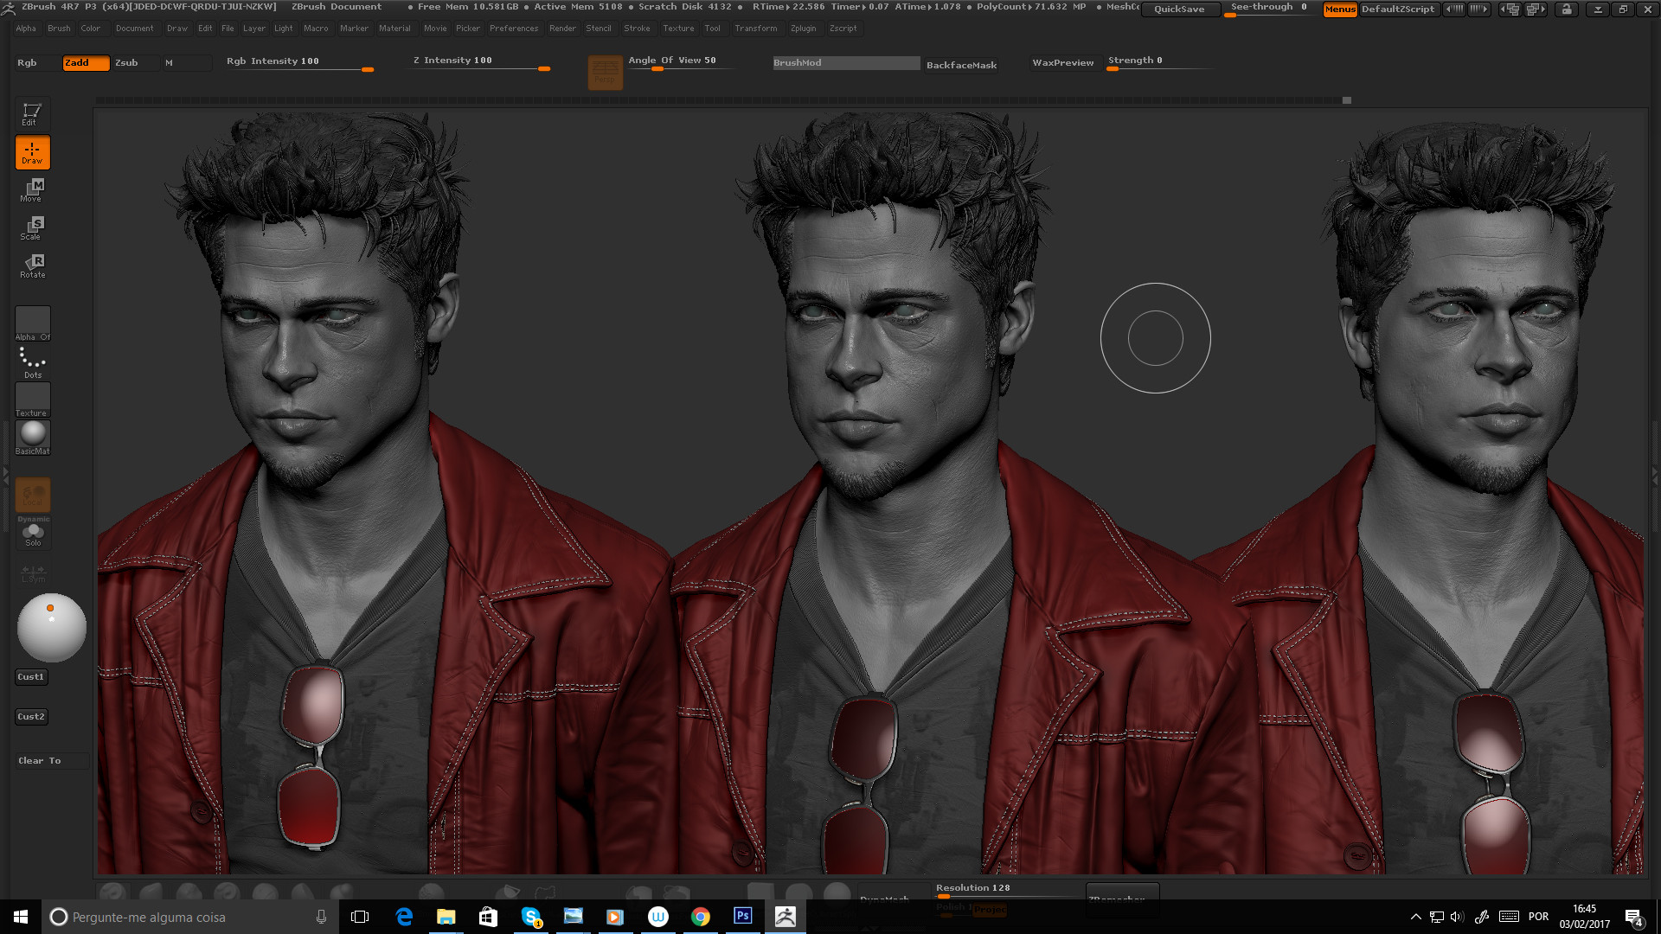The width and height of the screenshot is (1661, 934).
Task: Adjust the wax Strength slider
Action: pos(1159,63)
